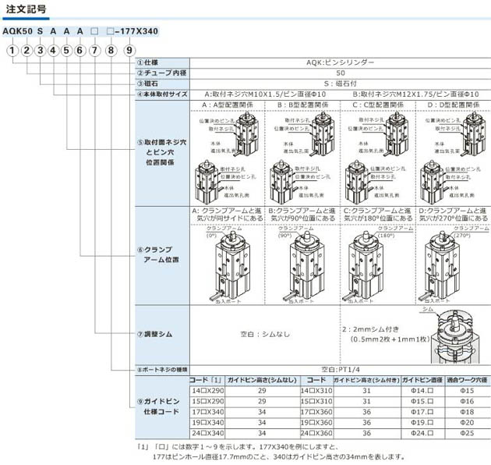Click the tube bore value 50
Screen dimensions: 491x465
pyautogui.click(x=341, y=73)
